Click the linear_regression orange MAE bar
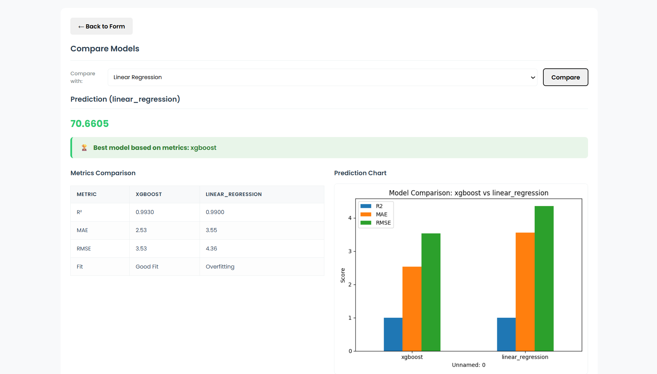Viewport: 657px width, 374px height. point(525,292)
